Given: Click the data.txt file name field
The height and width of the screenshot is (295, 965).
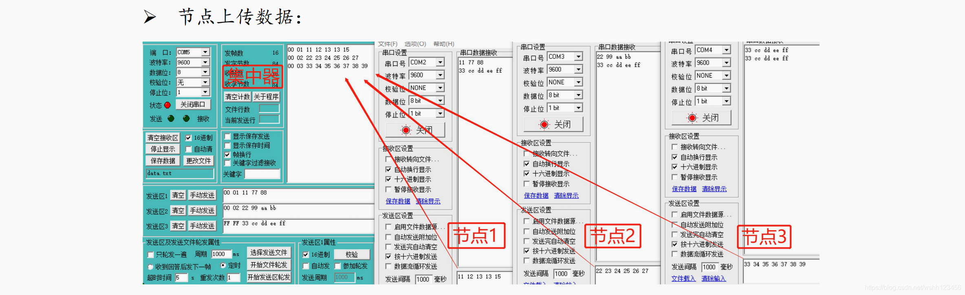Looking at the screenshot, I should (x=180, y=174).
